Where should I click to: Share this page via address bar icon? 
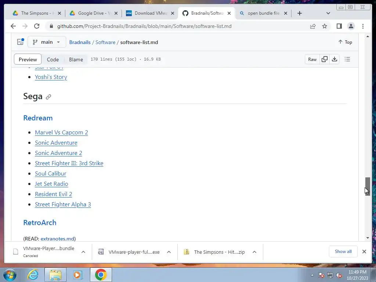[313, 26]
